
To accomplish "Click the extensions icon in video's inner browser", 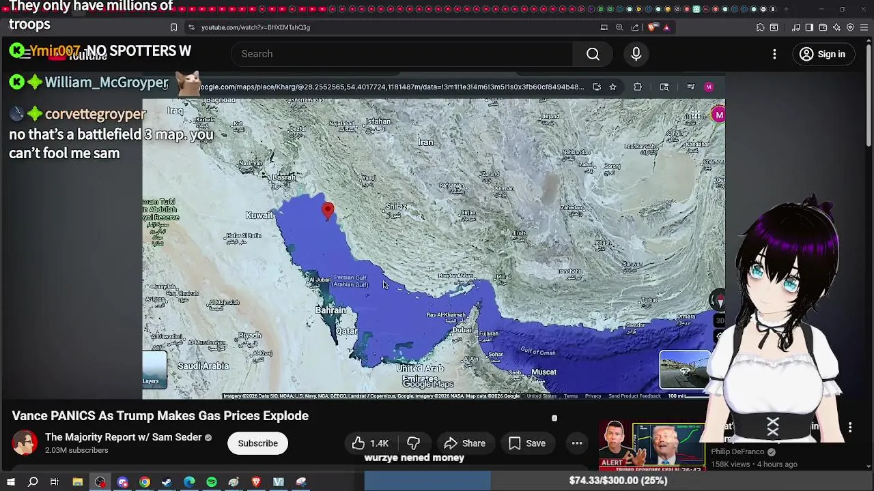I will click(x=638, y=87).
